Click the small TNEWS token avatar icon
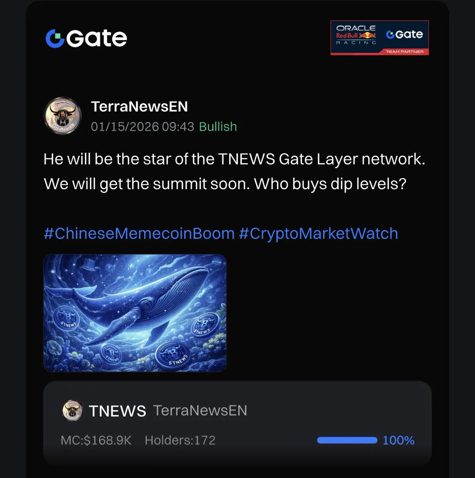Image resolution: width=475 pixels, height=478 pixels. (73, 411)
